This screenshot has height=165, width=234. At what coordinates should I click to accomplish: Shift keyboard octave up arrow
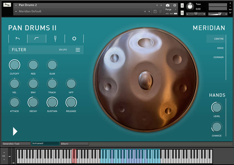tap(4, 152)
